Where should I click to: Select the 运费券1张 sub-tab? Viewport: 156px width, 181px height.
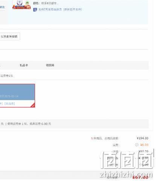[x=7, y=76]
